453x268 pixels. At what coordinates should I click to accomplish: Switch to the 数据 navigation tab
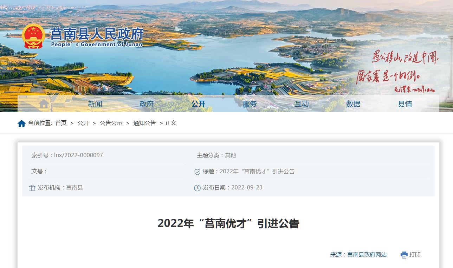pos(353,104)
